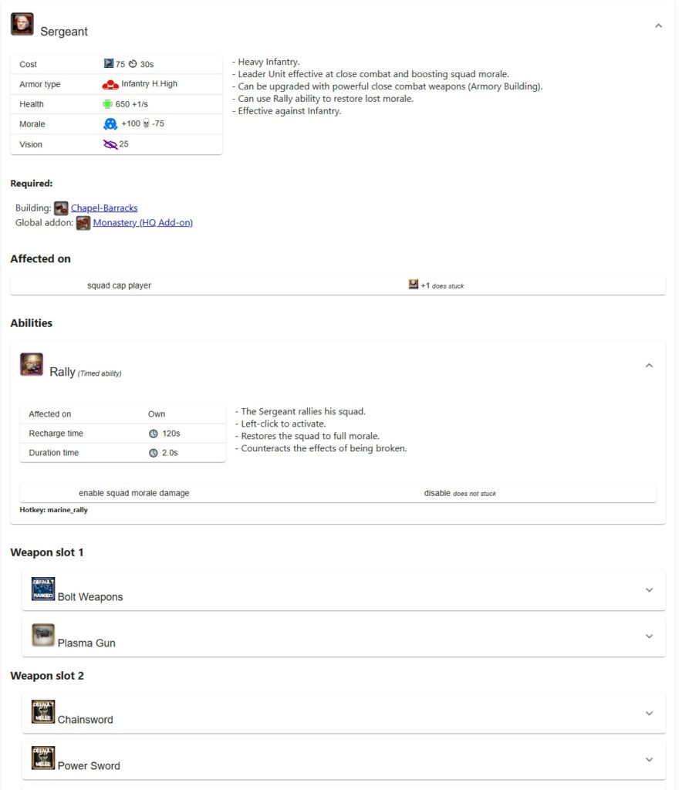Click the squad cap icon beside +1
This screenshot has height=790, width=689.
[x=414, y=285]
